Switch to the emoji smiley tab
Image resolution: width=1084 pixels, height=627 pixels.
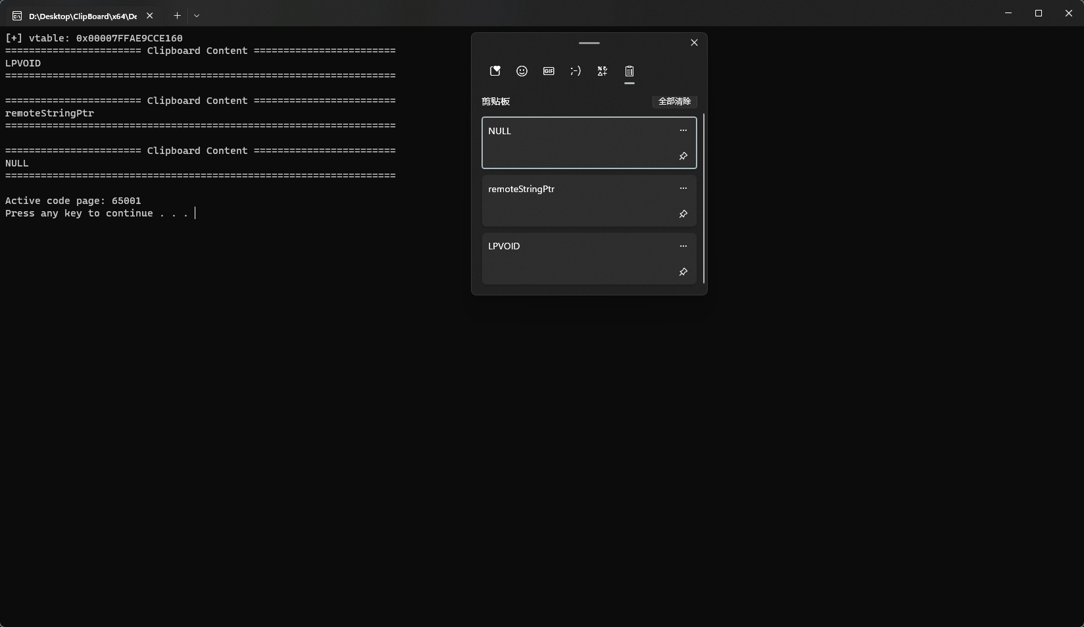coord(522,71)
